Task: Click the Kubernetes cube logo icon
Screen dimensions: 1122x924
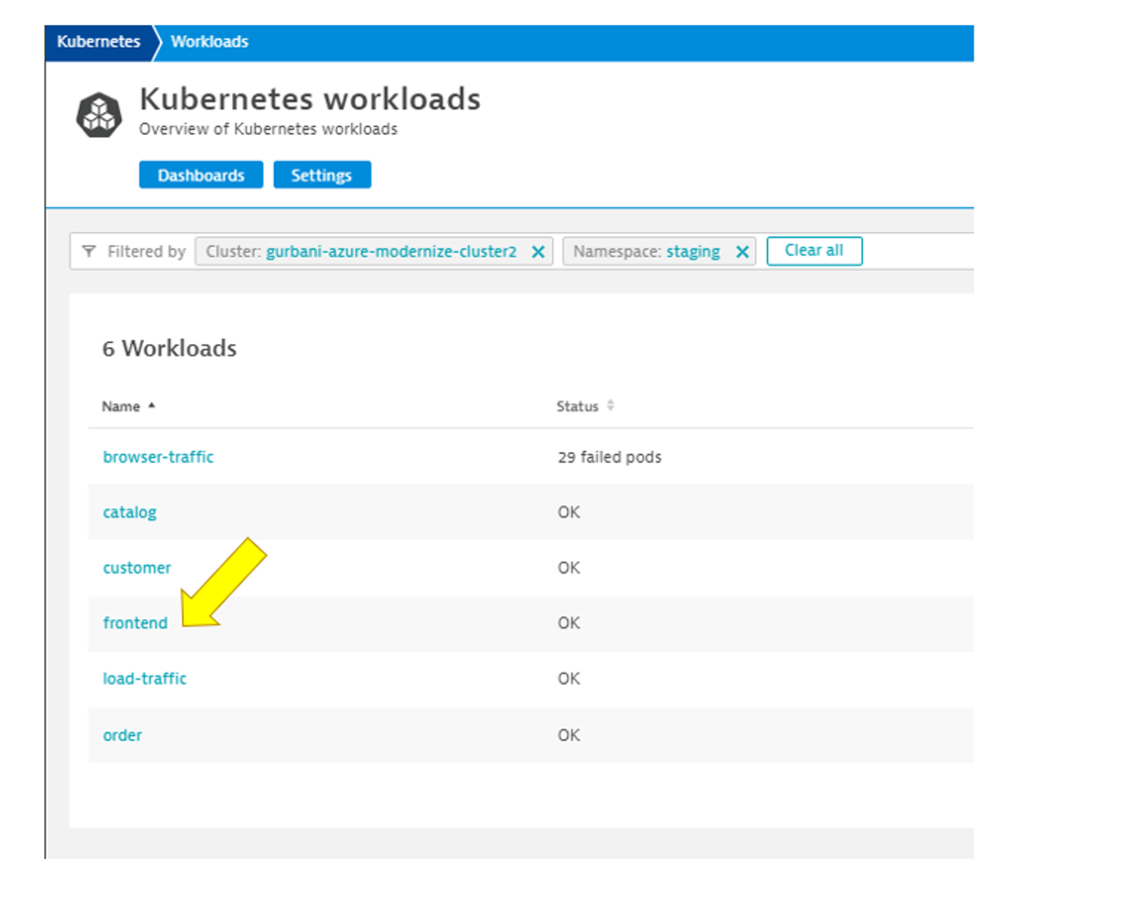Action: pyautogui.click(x=99, y=115)
